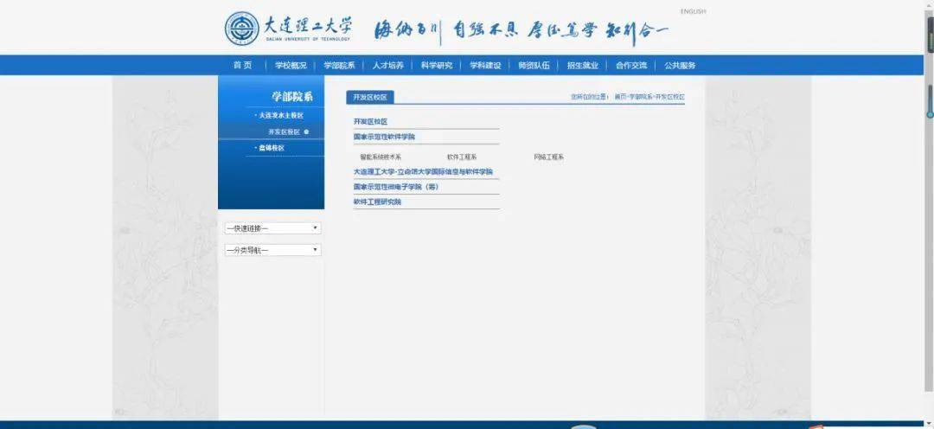Click the 开发区校区 blue tab header
This screenshot has height=429, width=934.
370,97
